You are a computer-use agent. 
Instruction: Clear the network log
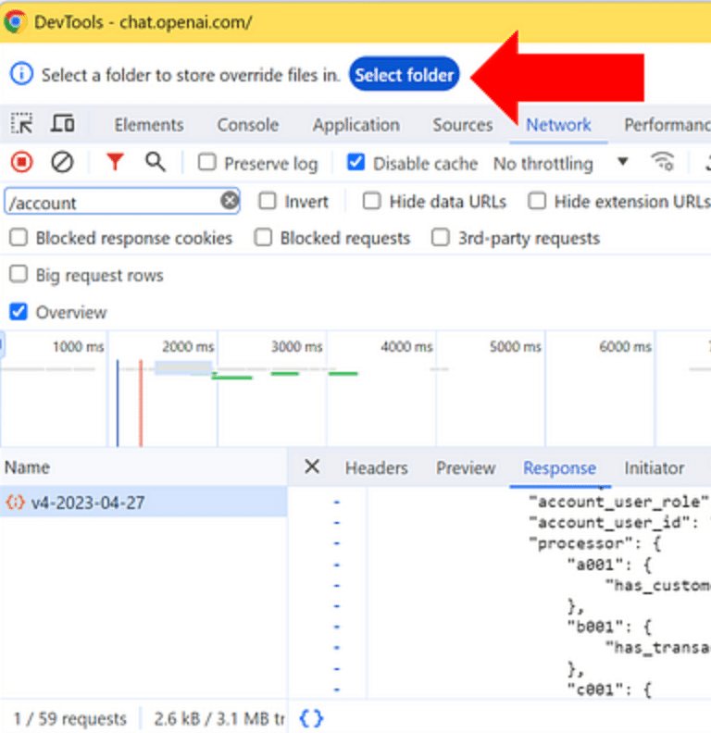click(62, 163)
